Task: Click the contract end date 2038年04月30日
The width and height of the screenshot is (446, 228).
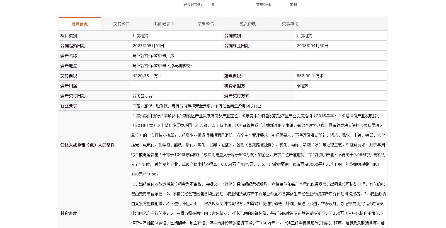Action: click(x=312, y=46)
